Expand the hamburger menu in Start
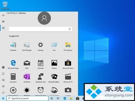 coord(3,15)
